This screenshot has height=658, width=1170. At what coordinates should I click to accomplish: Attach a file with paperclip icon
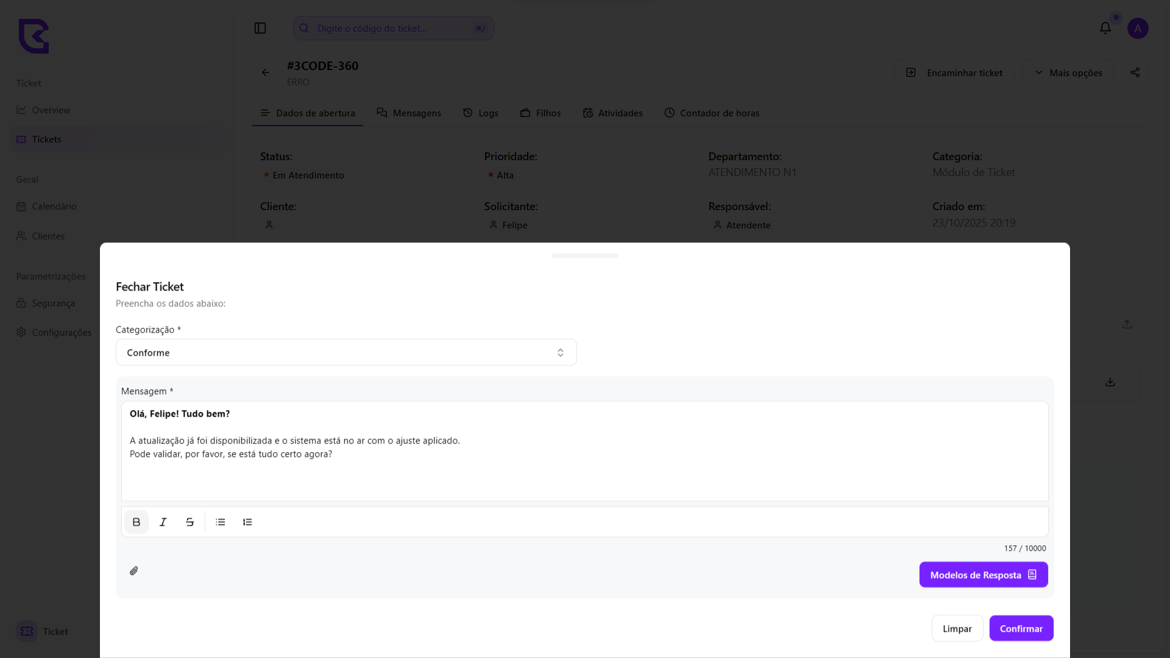tap(134, 571)
